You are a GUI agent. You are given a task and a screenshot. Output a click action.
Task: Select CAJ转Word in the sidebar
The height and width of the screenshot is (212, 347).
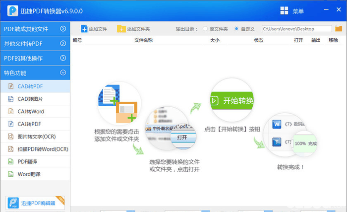click(x=35, y=111)
